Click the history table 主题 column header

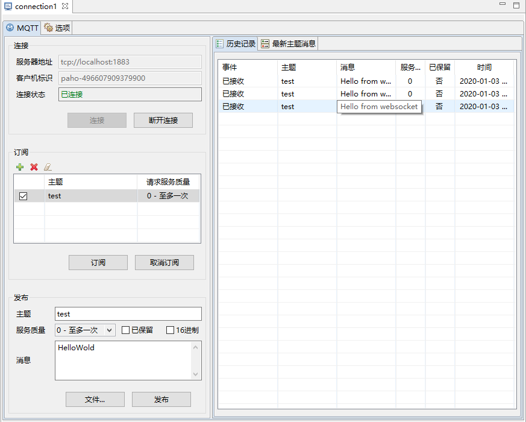point(307,68)
